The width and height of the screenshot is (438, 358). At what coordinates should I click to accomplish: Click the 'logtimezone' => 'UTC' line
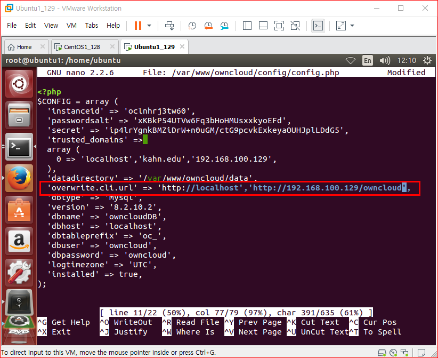[x=102, y=264]
